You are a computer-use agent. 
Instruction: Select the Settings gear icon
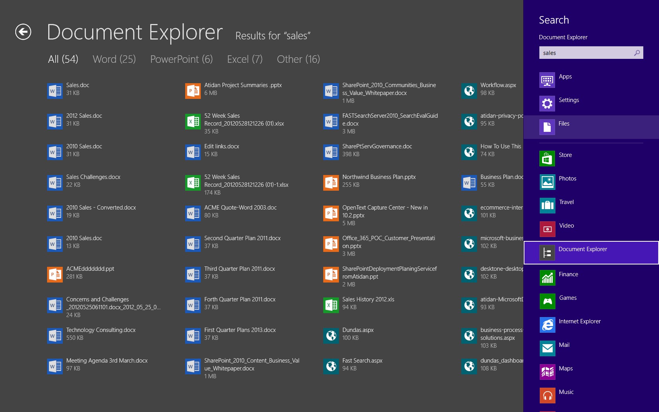click(x=547, y=104)
